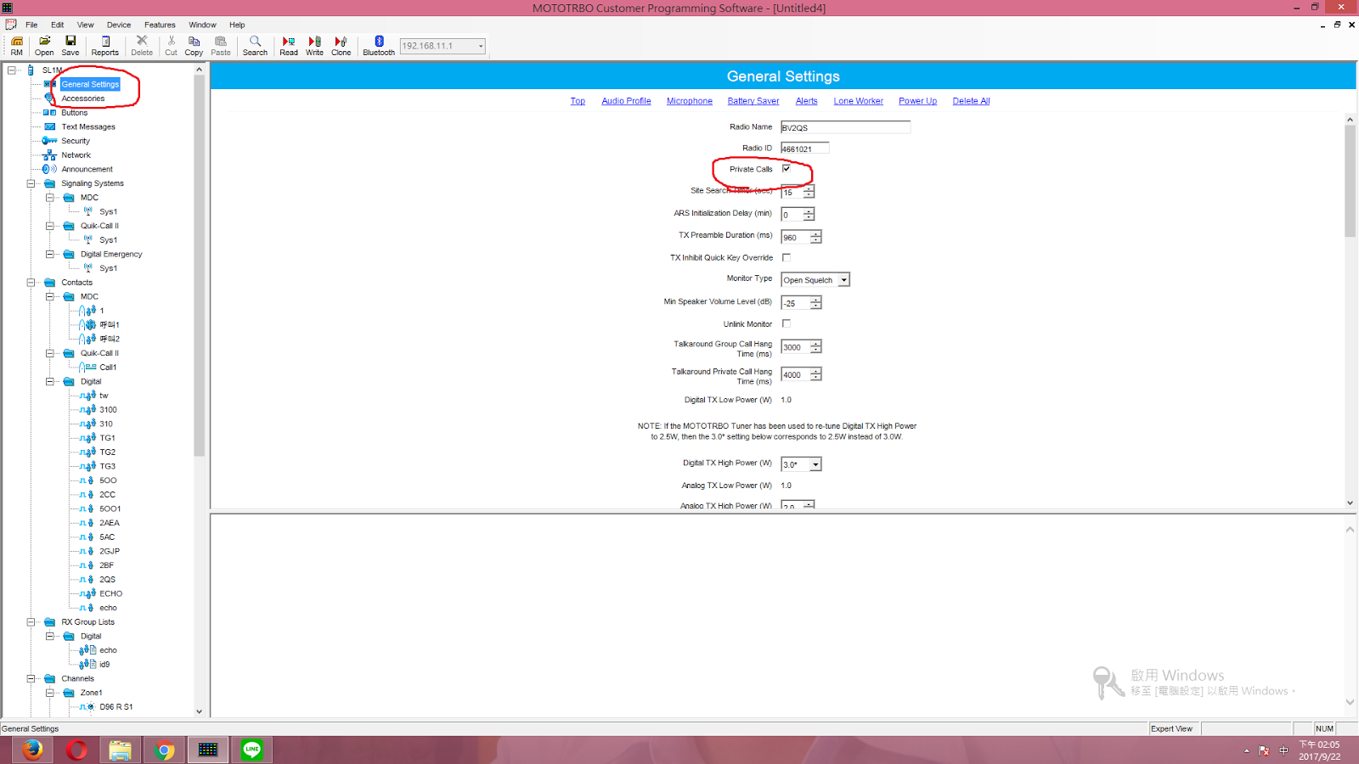
Task: Open Digital TX High Power dropdown
Action: 815,464
